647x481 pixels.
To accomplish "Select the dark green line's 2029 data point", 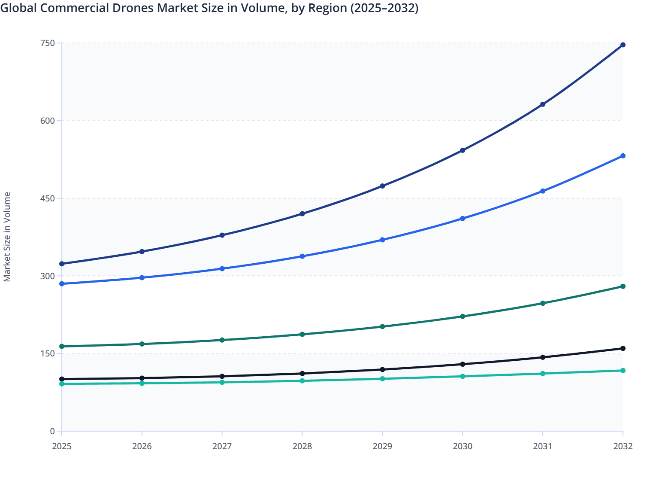I will tap(382, 326).
